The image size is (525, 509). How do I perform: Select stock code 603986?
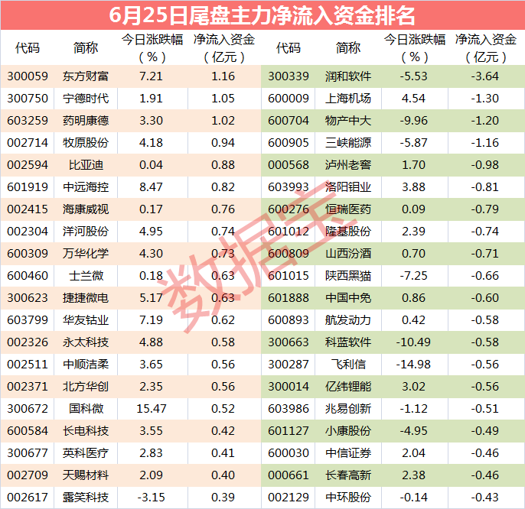pos(289,409)
